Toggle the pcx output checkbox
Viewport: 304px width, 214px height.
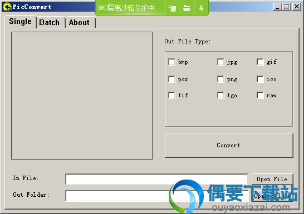click(171, 79)
